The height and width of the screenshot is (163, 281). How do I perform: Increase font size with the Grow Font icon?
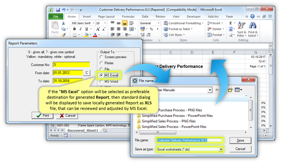pos(98,29)
